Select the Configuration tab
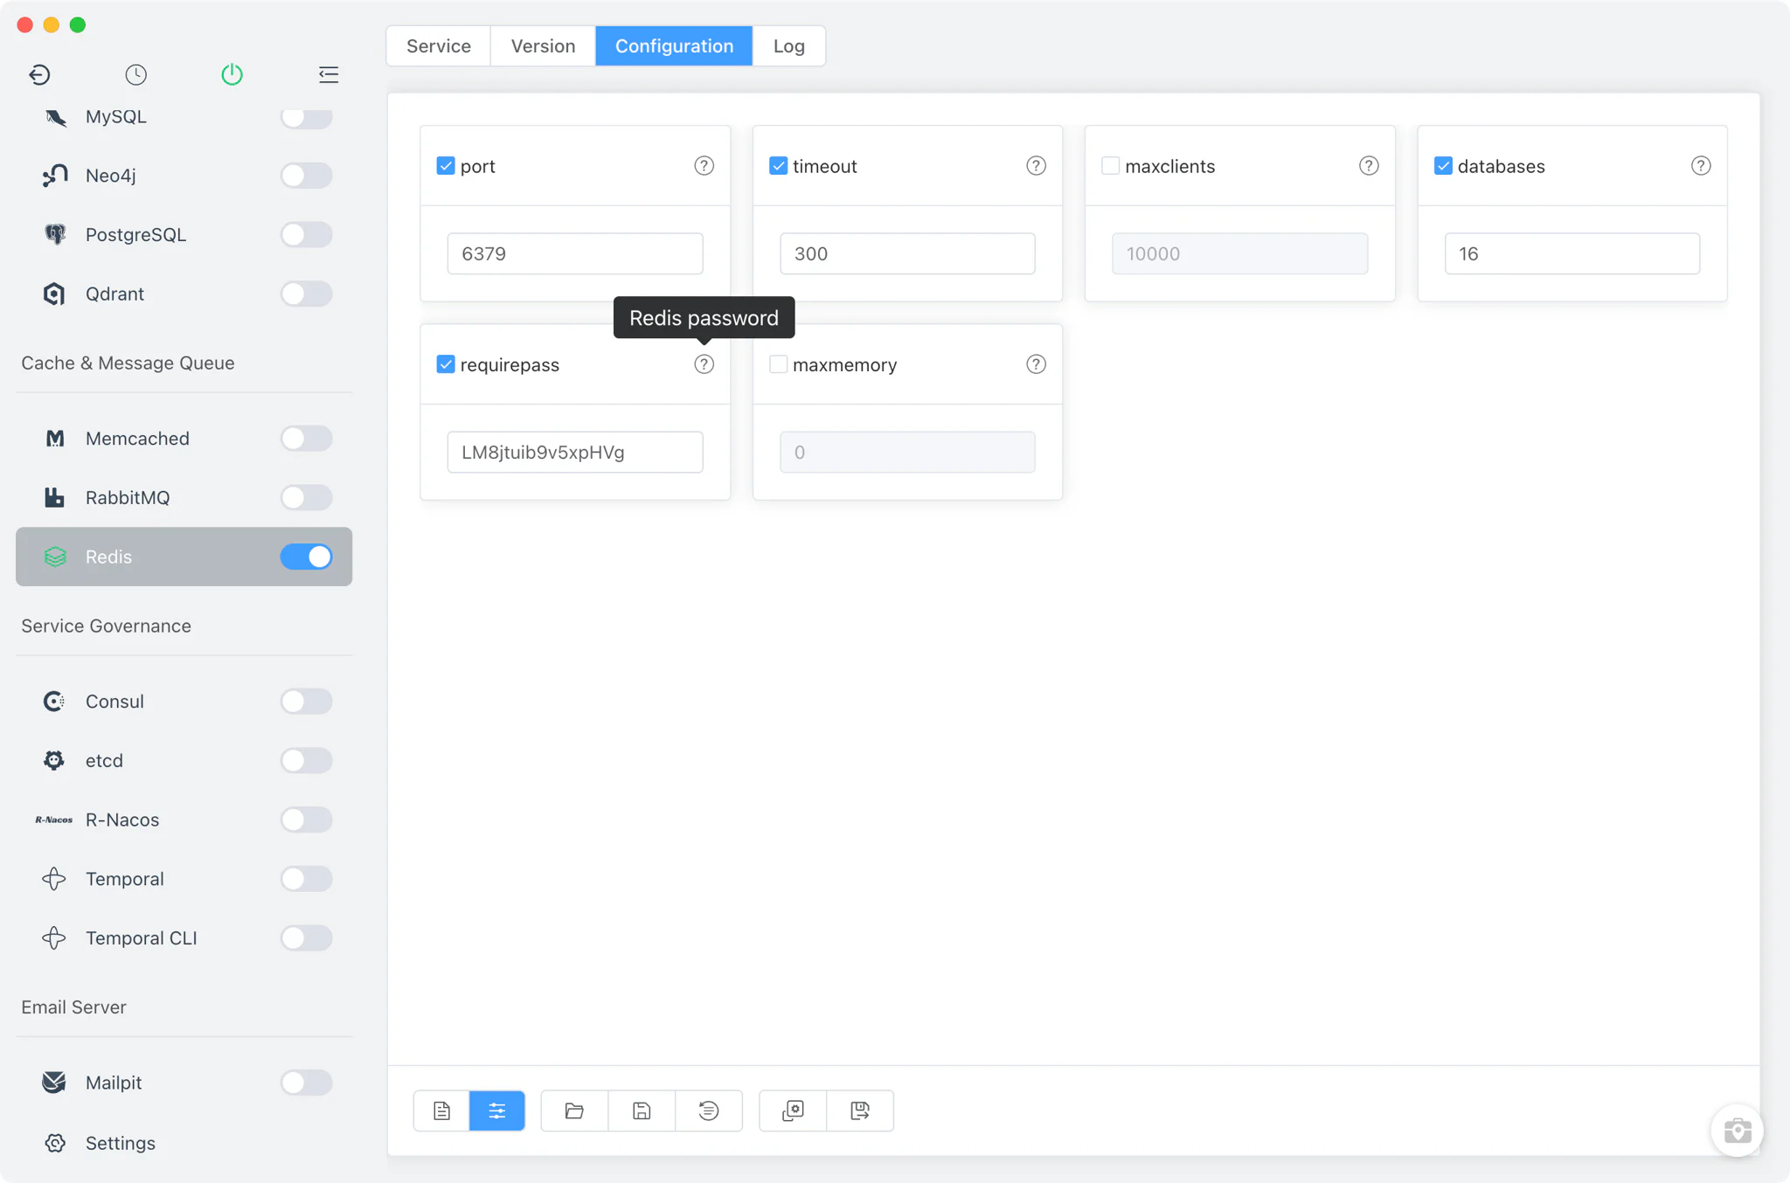This screenshot has height=1183, width=1790. (674, 45)
